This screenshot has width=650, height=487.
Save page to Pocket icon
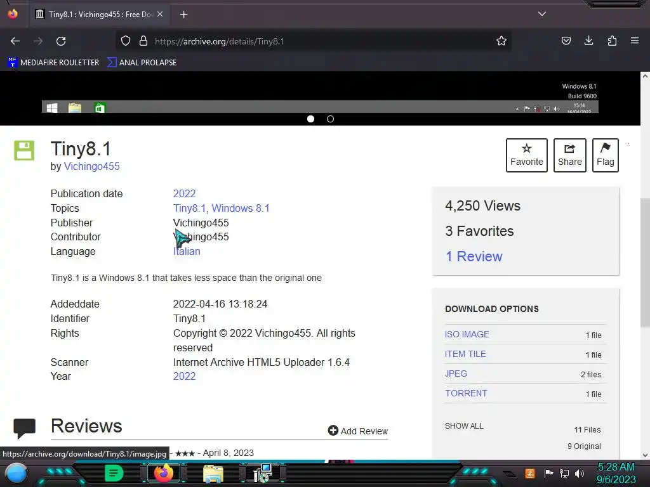566,41
